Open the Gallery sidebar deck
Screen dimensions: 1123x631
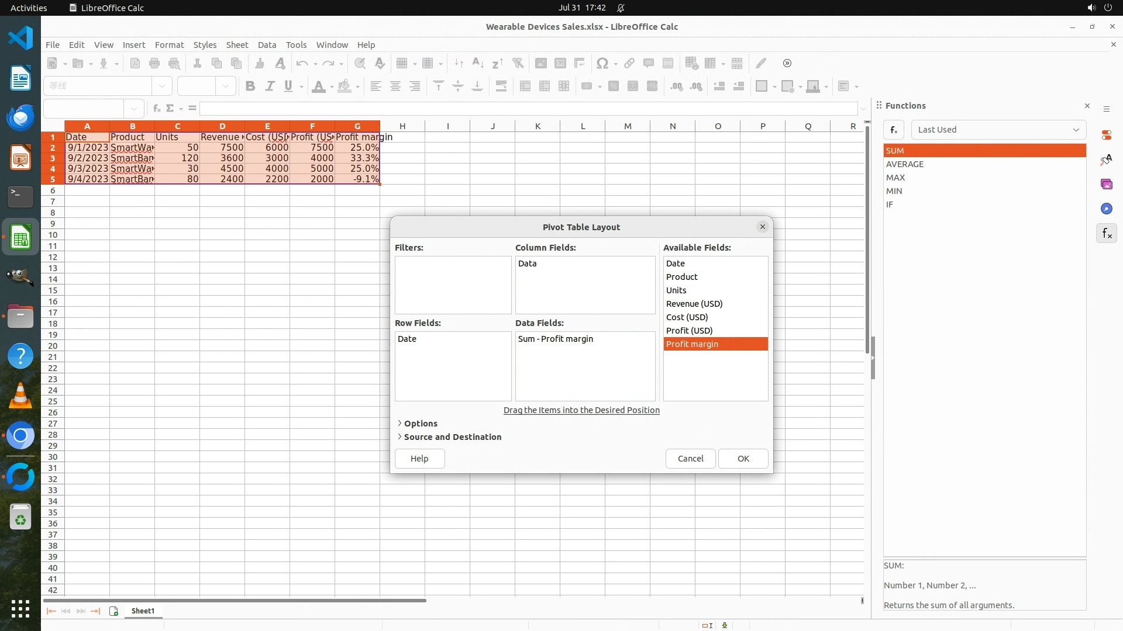click(x=1106, y=184)
